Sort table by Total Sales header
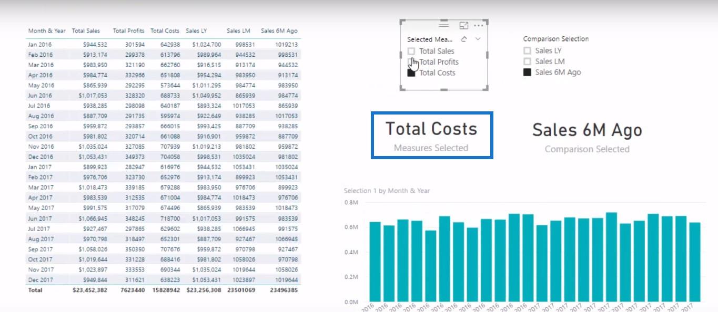The image size is (718, 312). click(x=86, y=31)
